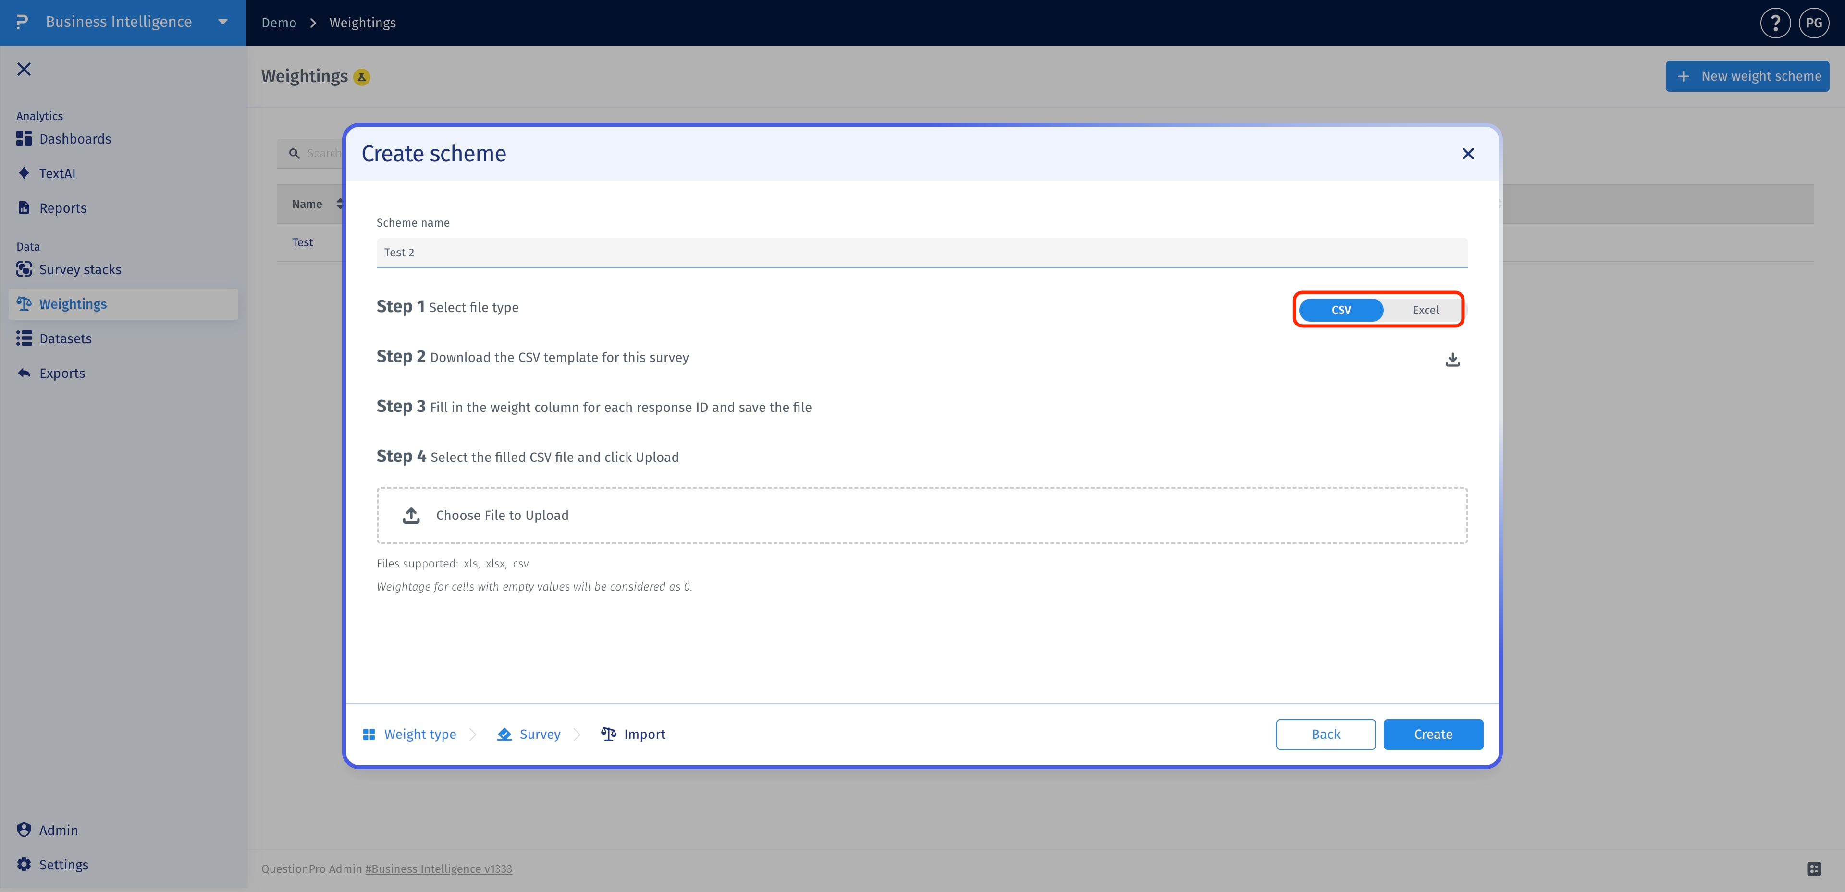Click the Dashboards grid icon
Viewport: 1845px width, 892px height.
[x=25, y=139]
